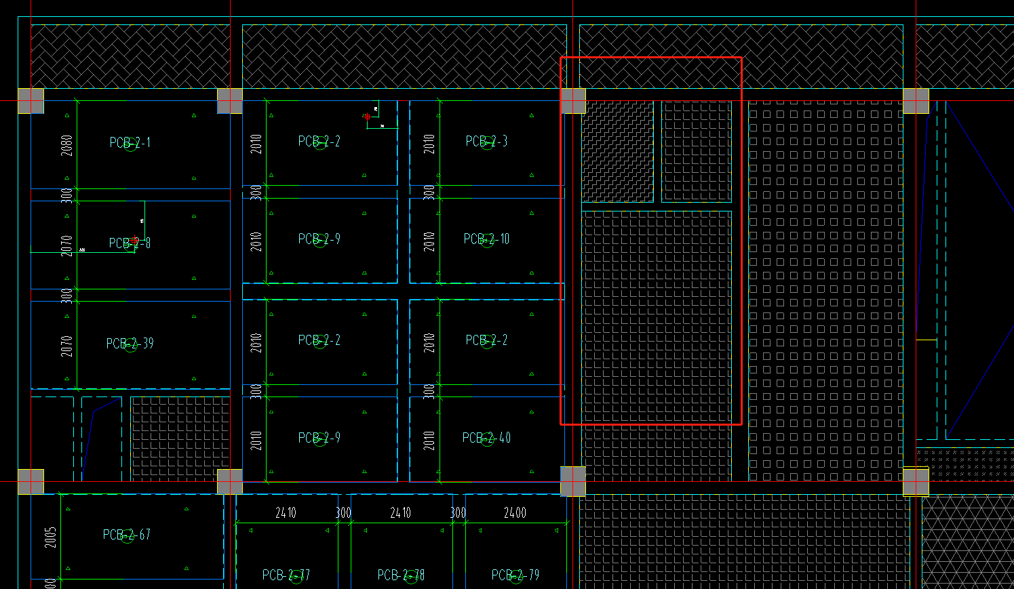Select the 2070 dimension beside PCB-2-39
The height and width of the screenshot is (589, 1014).
pos(66,346)
